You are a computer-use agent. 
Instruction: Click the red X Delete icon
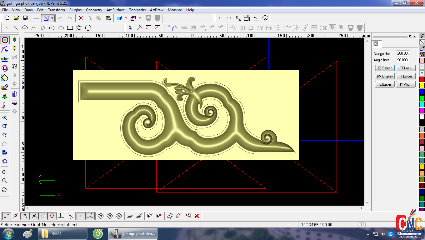[81, 18]
